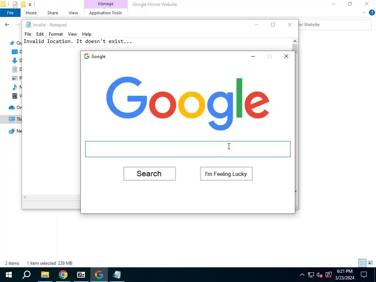Select Quick access star in navigation pane
This screenshot has height=282, width=376.
(12, 43)
